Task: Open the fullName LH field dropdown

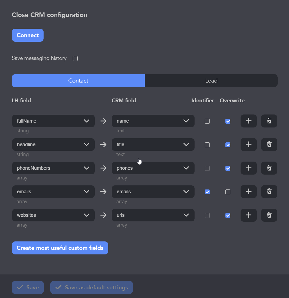Action: [53, 121]
